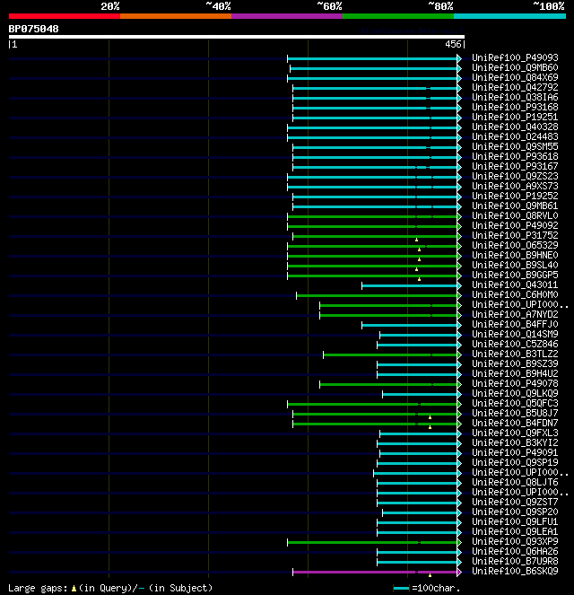Click the orange ~40% legend segment
The width and height of the screenshot is (574, 595).
[176, 16]
